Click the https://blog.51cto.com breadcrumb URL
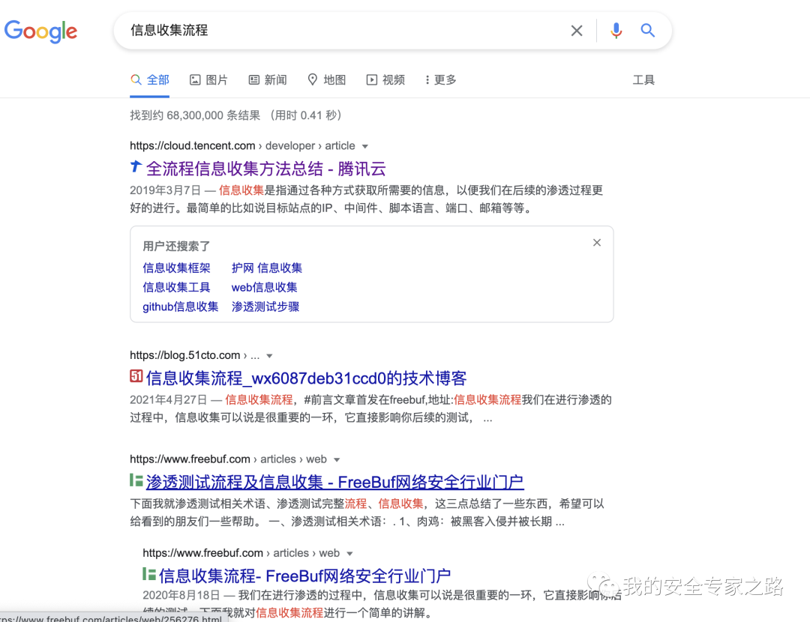This screenshot has height=622, width=810. point(185,356)
